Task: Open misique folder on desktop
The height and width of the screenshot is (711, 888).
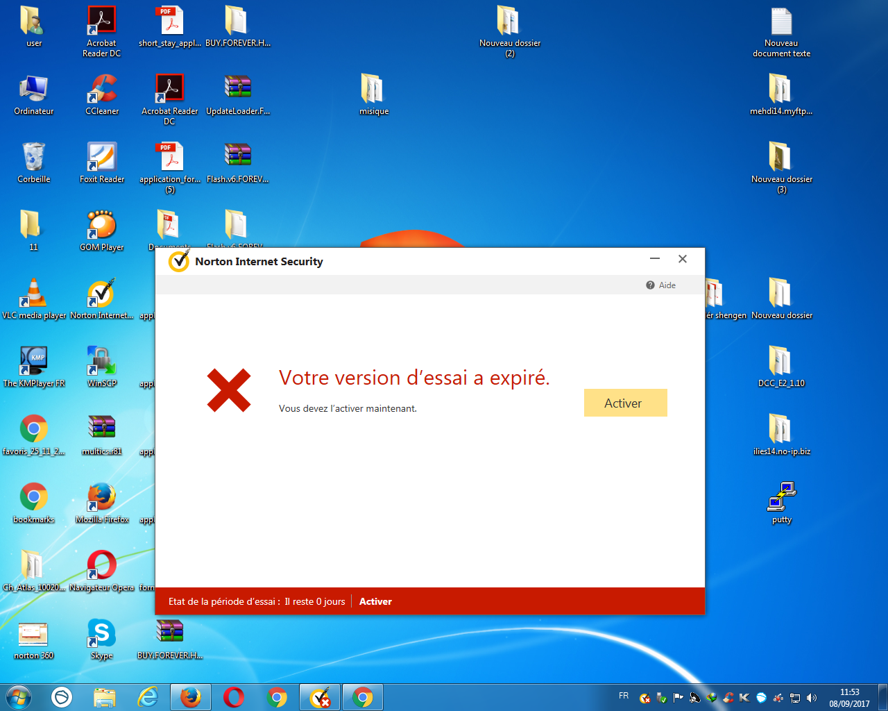Action: click(x=374, y=95)
